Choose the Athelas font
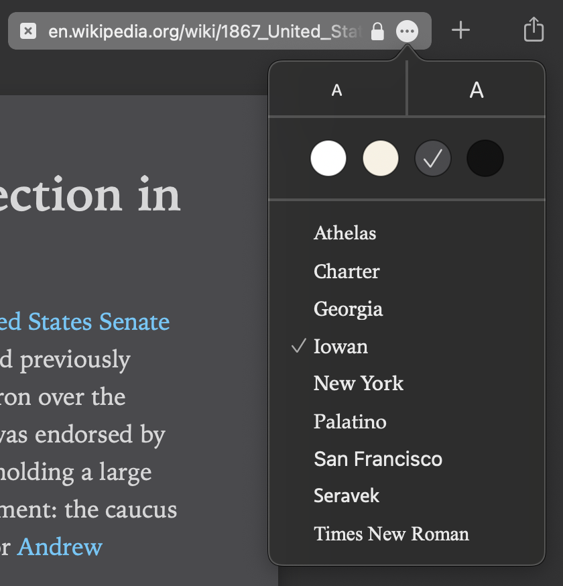This screenshot has height=586, width=563. coord(345,233)
